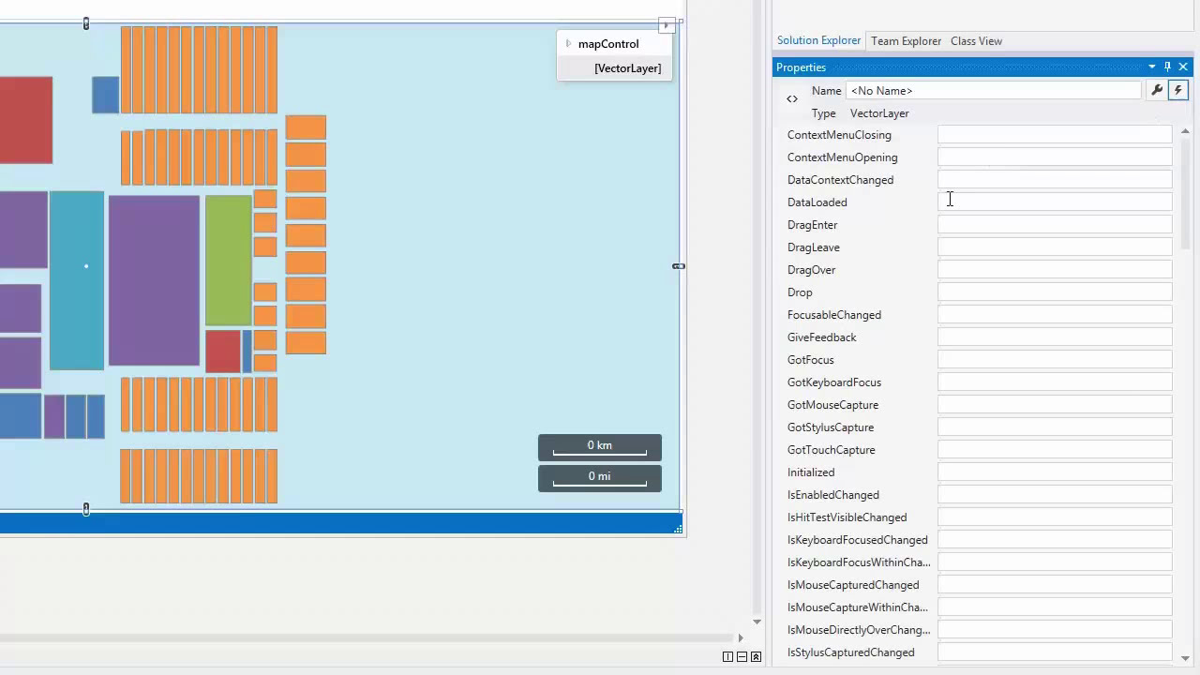Screen dimensions: 1200x675
Task: Click the DataLoaded event handler field
Action: coord(1055,202)
